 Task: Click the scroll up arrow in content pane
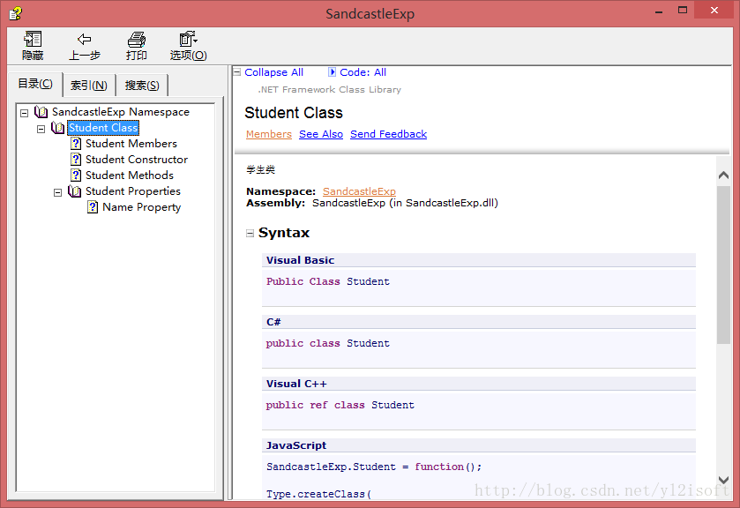723,176
